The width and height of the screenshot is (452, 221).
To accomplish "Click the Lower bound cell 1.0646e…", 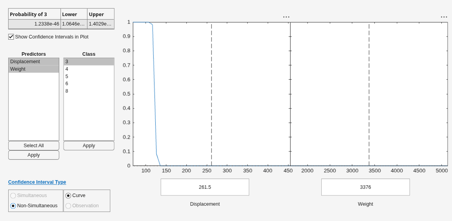I will [74, 24].
